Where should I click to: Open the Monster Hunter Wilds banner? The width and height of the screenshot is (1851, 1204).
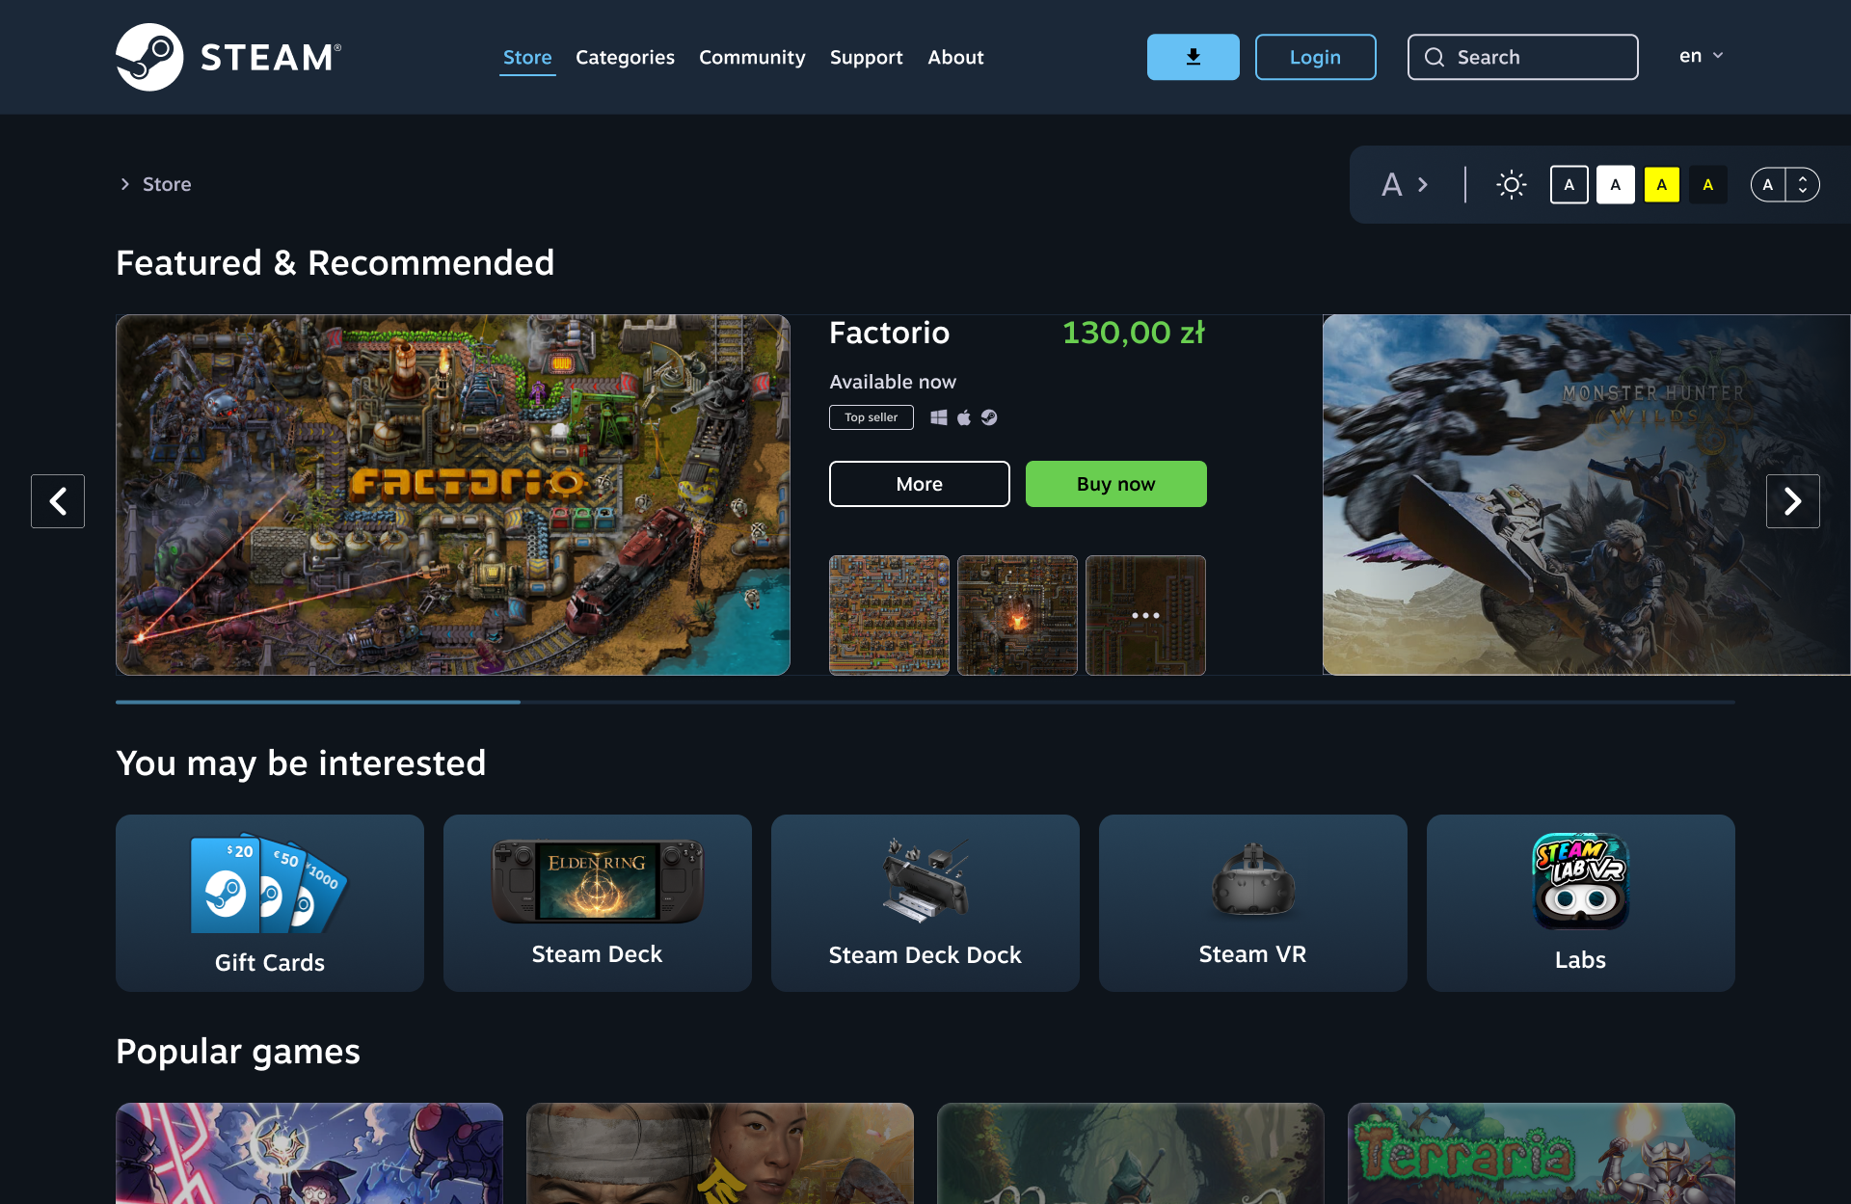1586,495
